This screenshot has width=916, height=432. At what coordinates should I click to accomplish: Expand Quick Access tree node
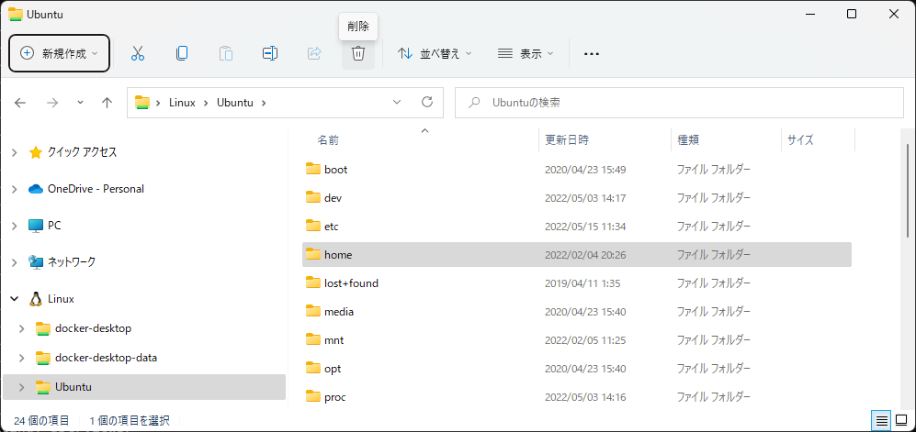15,153
